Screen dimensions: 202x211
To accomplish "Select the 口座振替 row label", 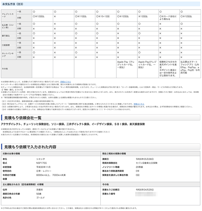I will pos(8,45).
